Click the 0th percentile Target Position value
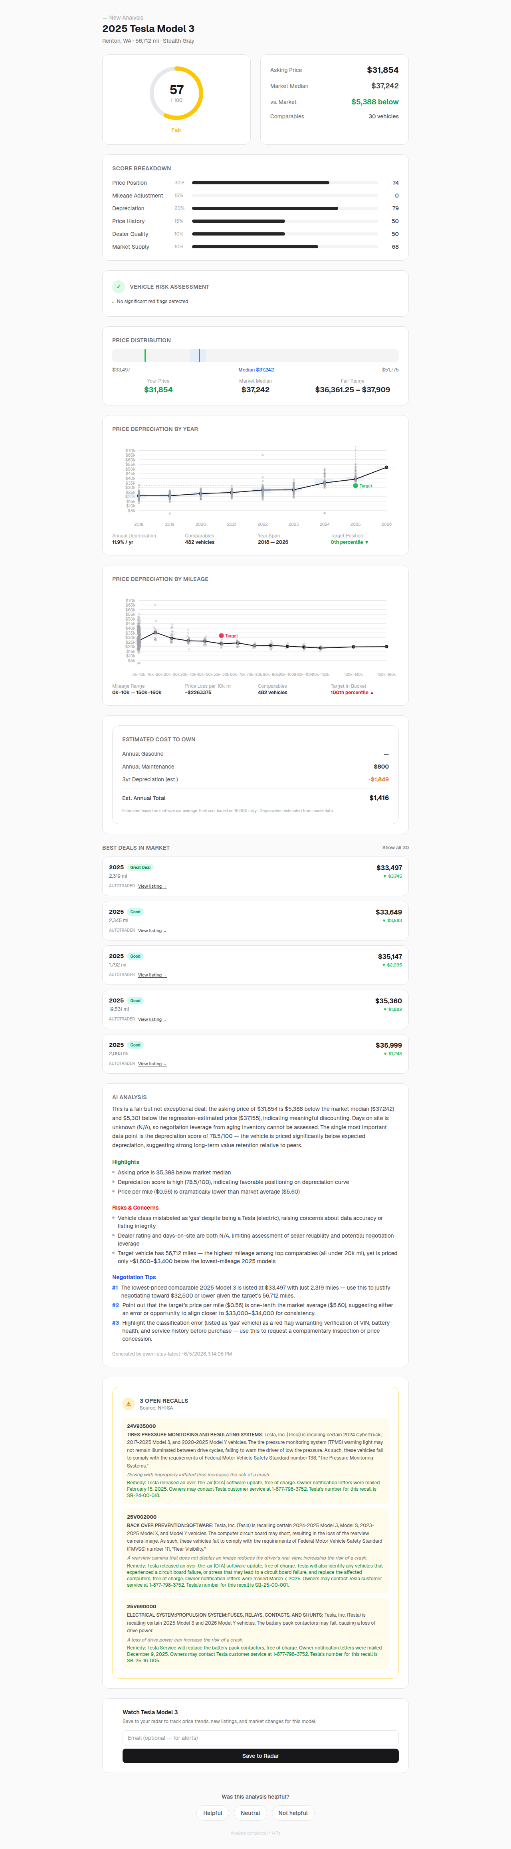 (x=349, y=543)
